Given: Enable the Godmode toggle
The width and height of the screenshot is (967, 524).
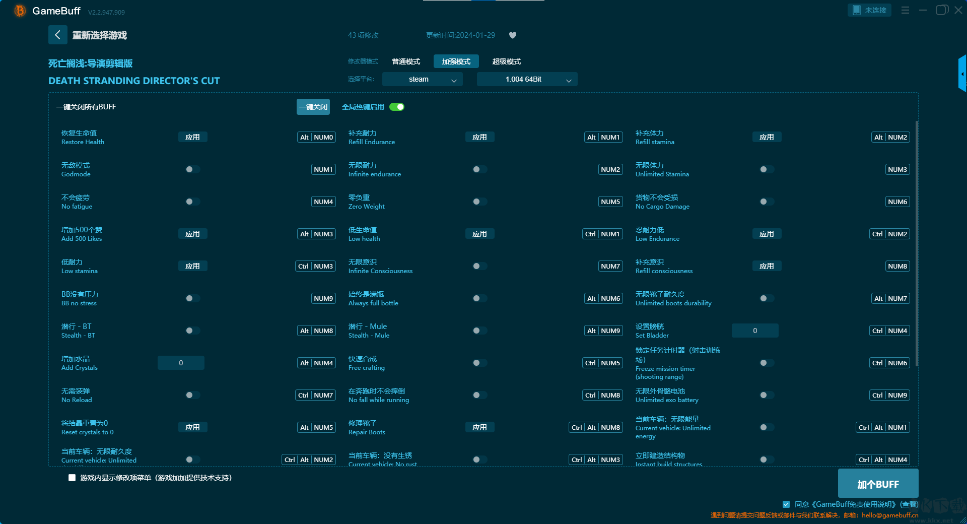Looking at the screenshot, I should 192,169.
